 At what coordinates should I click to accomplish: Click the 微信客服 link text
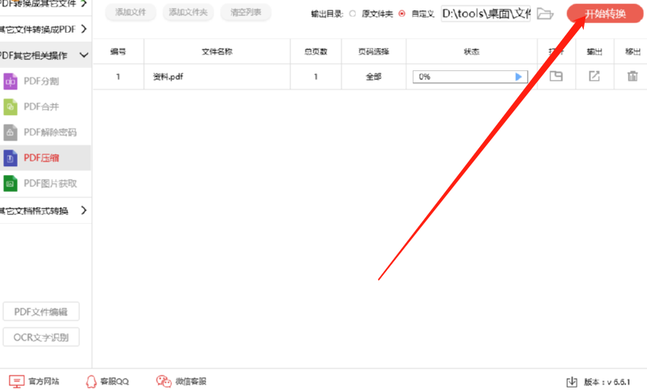point(190,381)
